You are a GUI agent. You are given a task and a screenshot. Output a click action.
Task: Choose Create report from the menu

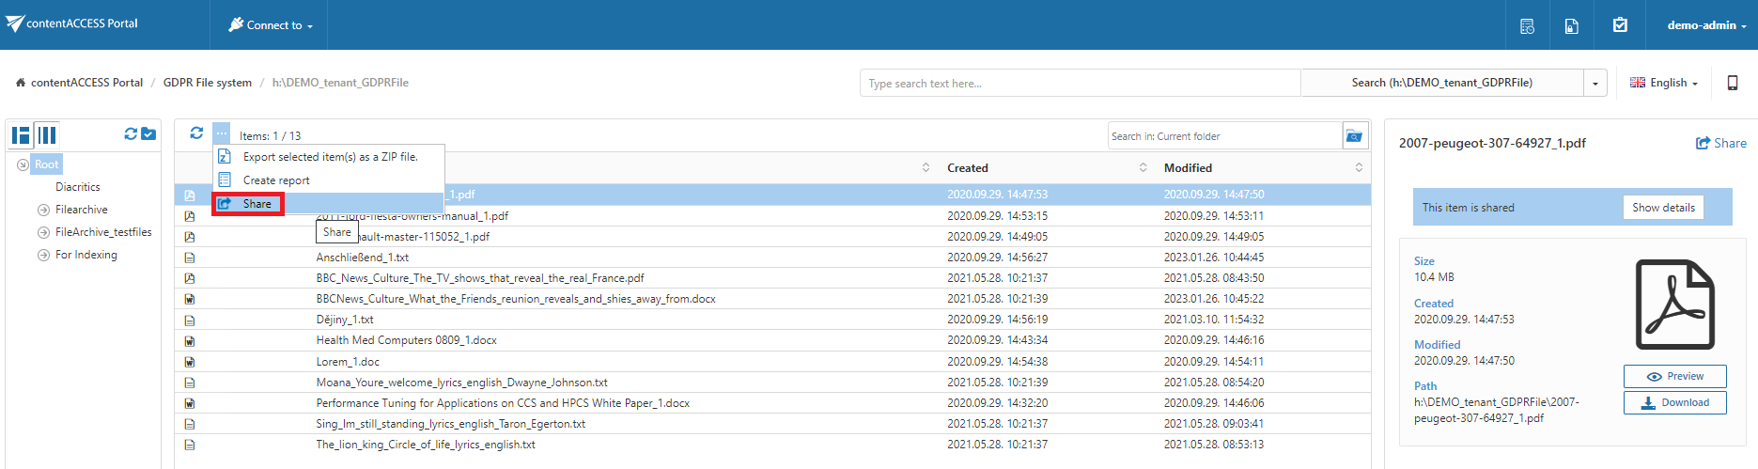(x=275, y=180)
